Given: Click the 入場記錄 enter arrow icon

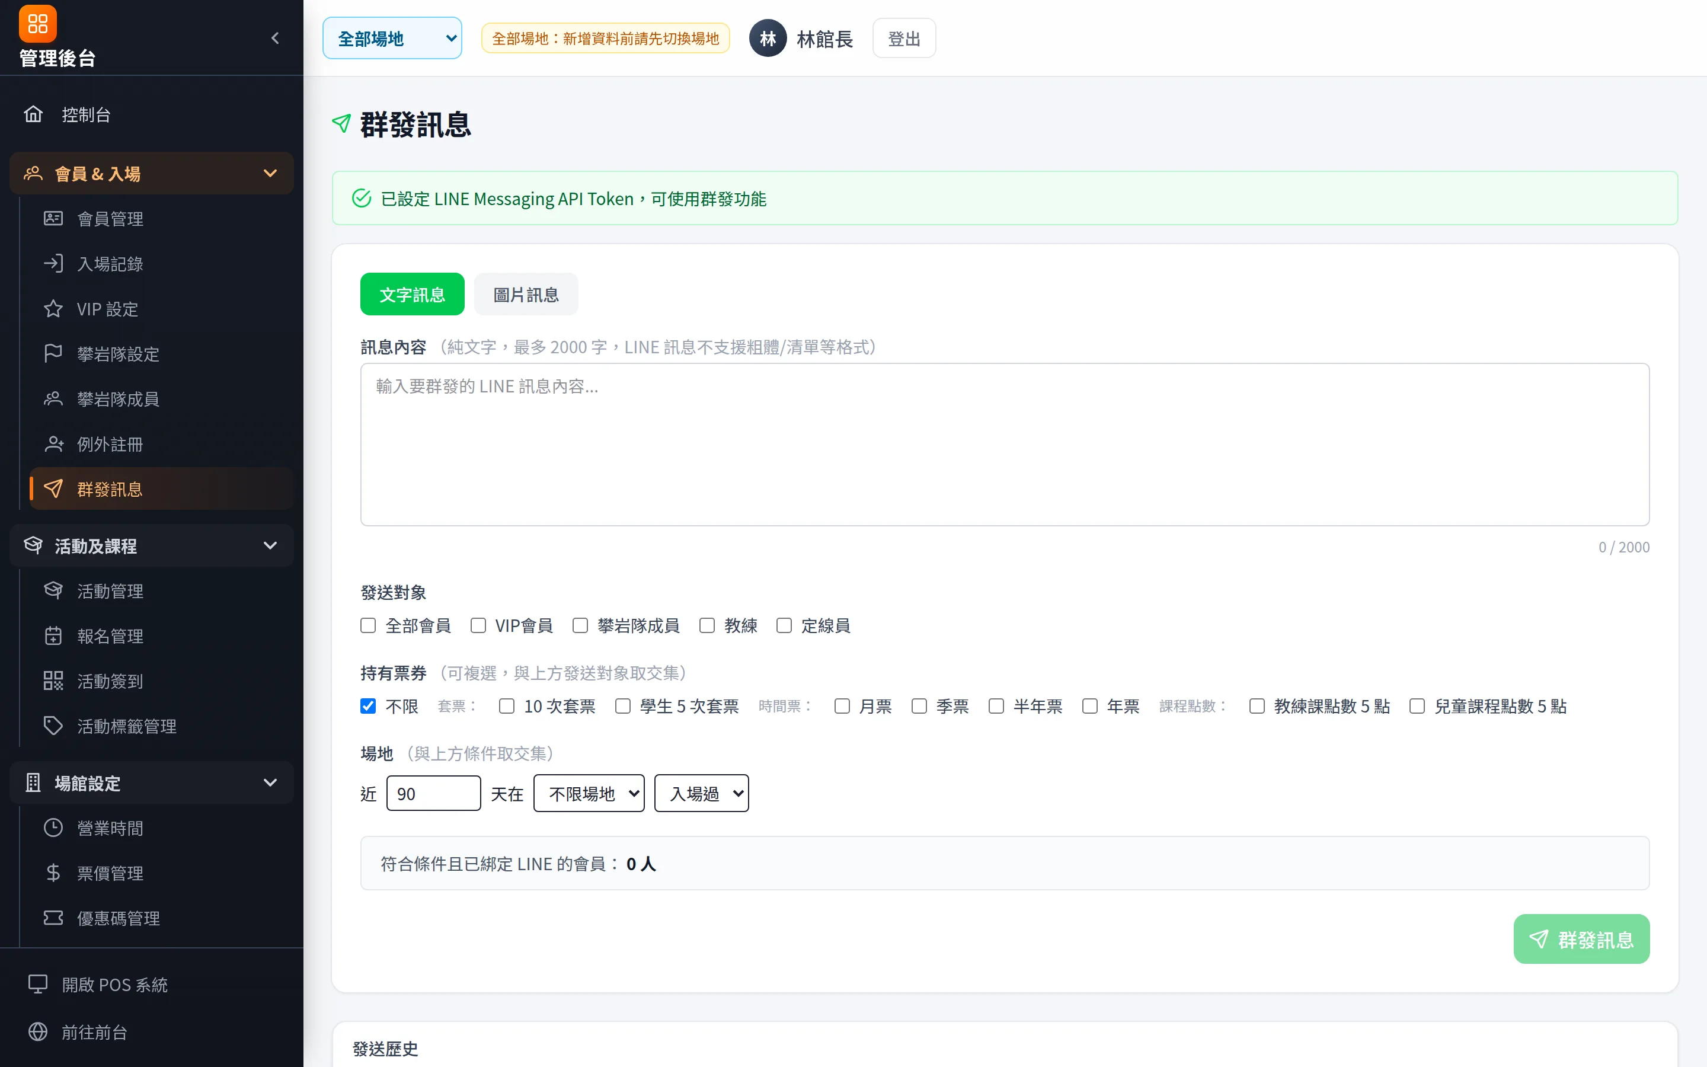Looking at the screenshot, I should point(53,264).
